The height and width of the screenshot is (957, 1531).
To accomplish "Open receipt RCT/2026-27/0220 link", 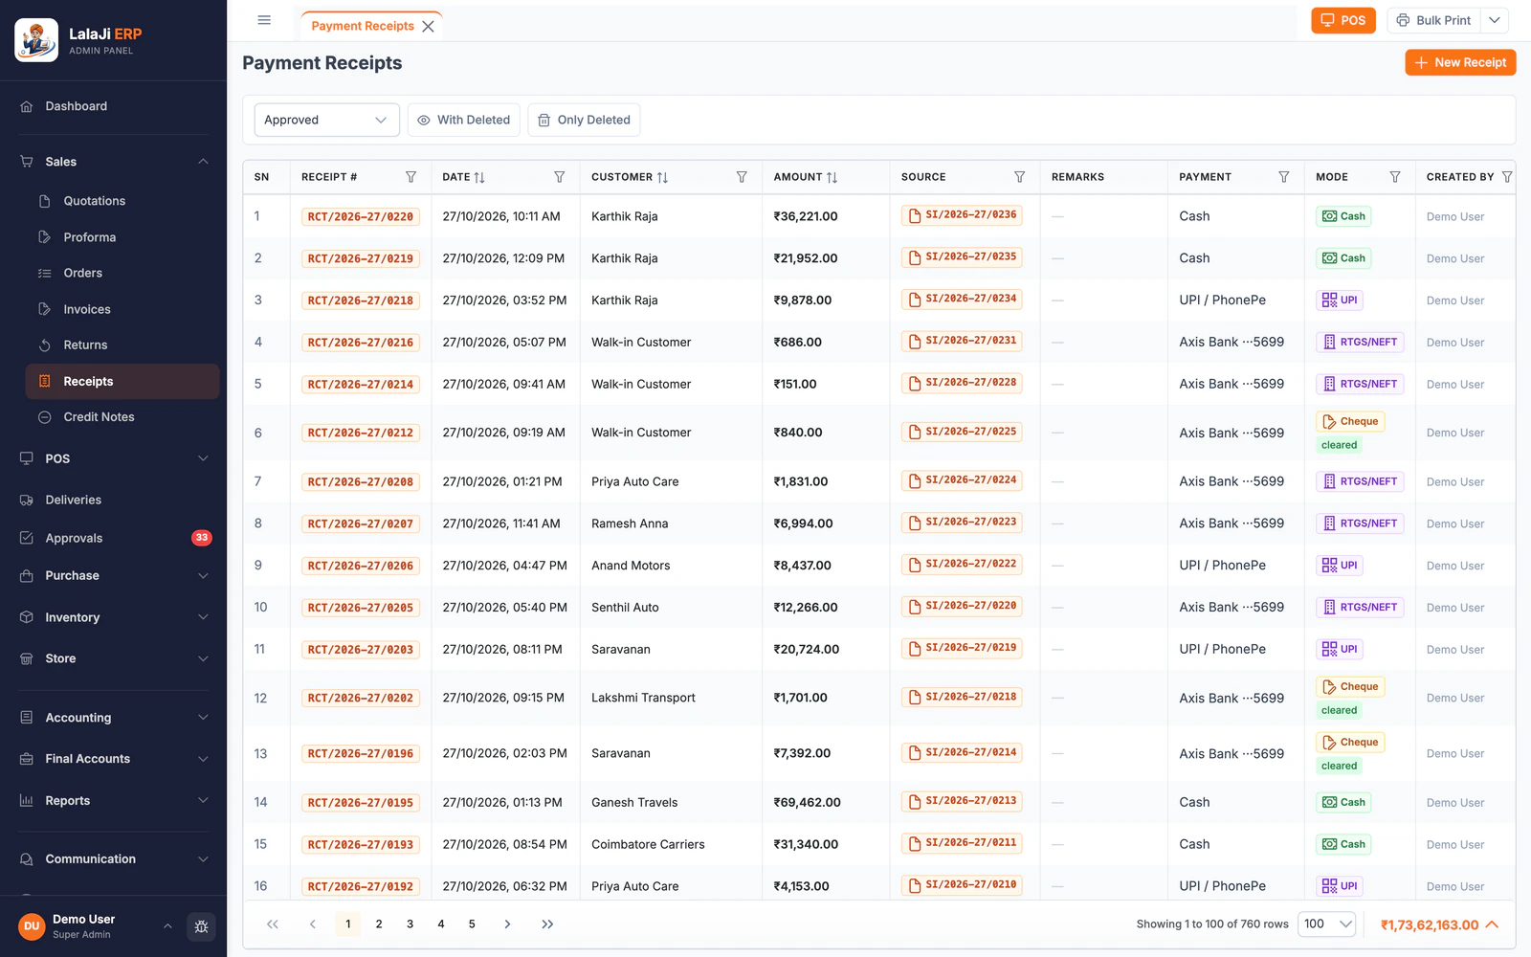I will coord(361,217).
